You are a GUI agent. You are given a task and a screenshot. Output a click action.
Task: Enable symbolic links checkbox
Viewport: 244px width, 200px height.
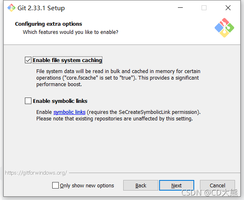pyautogui.click(x=28, y=101)
